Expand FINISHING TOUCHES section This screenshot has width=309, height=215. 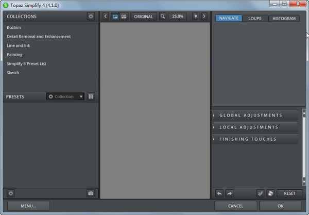255,139
